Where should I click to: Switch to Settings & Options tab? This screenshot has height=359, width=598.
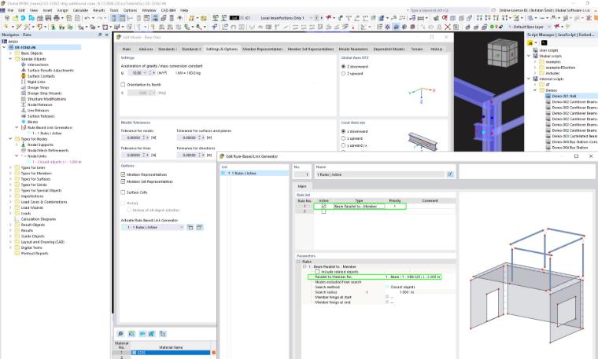tap(222, 49)
